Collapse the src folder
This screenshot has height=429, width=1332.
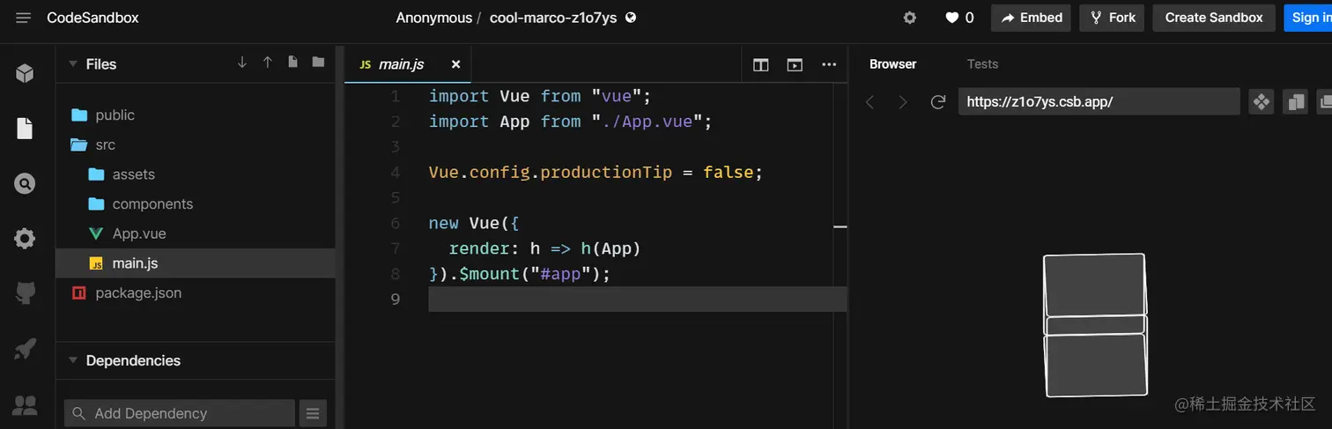click(x=195, y=144)
